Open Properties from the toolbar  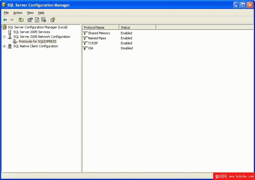pos(30,20)
